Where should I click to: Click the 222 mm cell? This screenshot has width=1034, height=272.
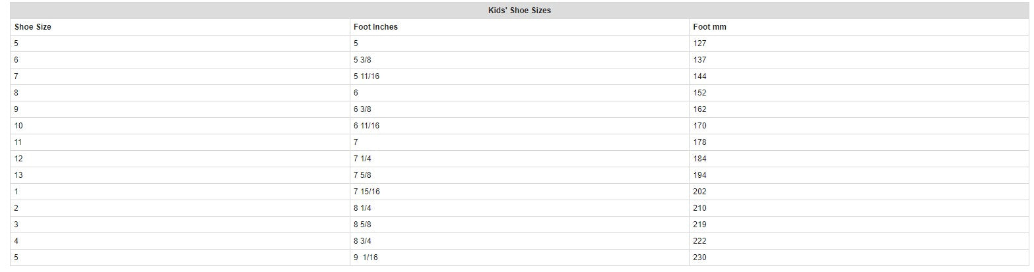[700, 241]
